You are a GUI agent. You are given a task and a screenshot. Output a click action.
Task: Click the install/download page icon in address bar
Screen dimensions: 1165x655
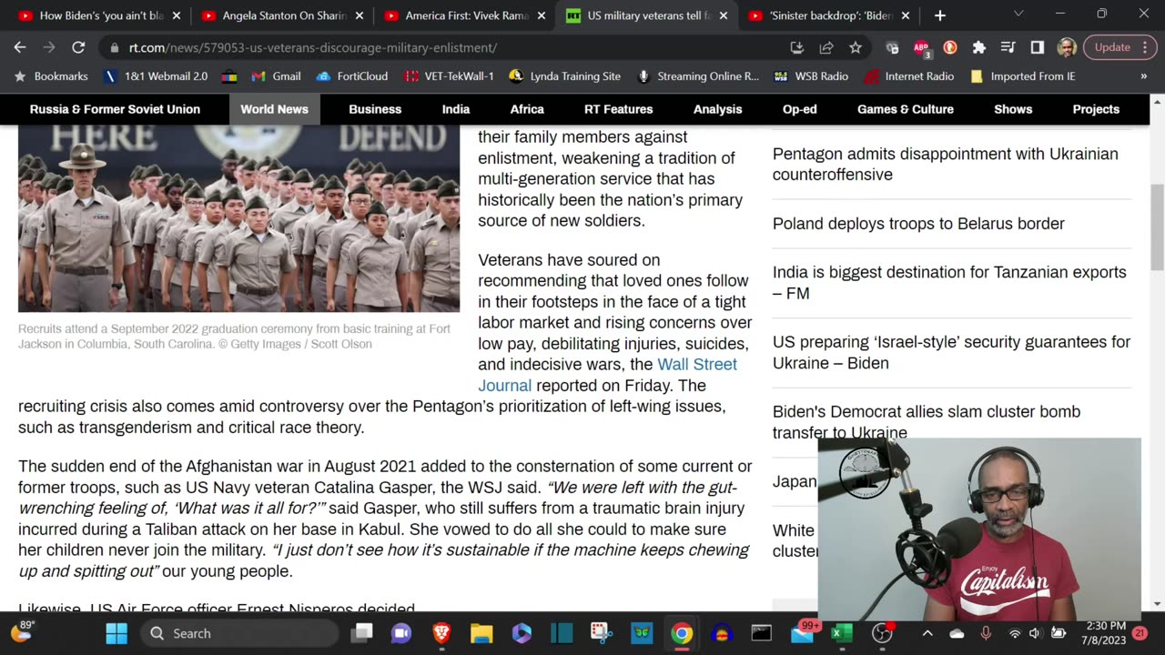click(797, 47)
